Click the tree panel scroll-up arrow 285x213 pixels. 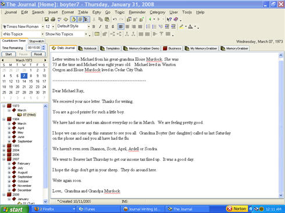coord(45,106)
